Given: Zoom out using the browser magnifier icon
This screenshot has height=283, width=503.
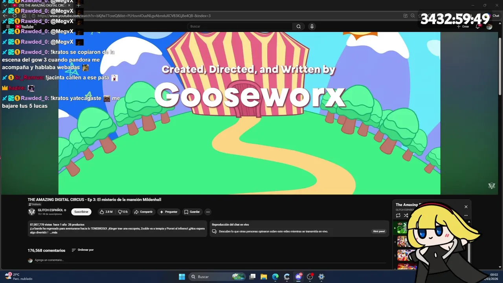Looking at the screenshot, I should (x=413, y=16).
